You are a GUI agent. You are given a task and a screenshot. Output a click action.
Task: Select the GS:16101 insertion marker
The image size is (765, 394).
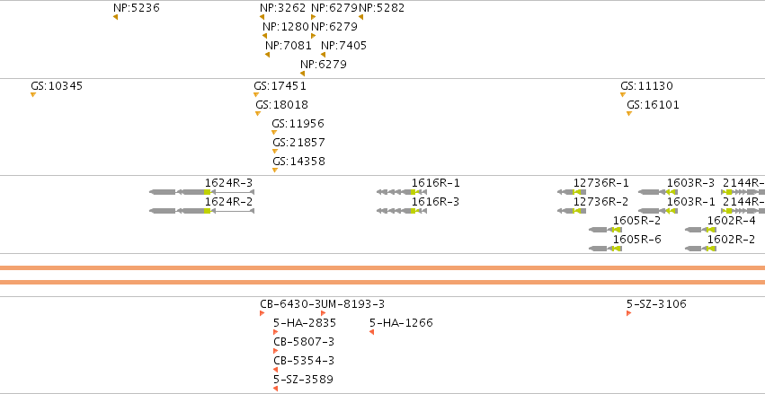[629, 113]
